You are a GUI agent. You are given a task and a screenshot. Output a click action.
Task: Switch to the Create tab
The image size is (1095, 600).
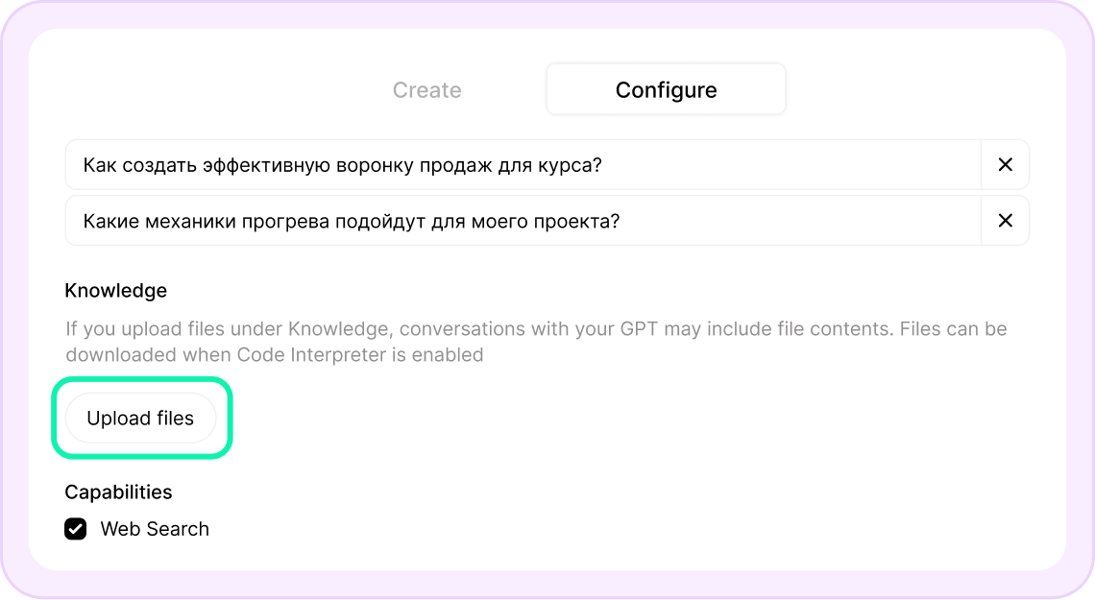pyautogui.click(x=426, y=89)
